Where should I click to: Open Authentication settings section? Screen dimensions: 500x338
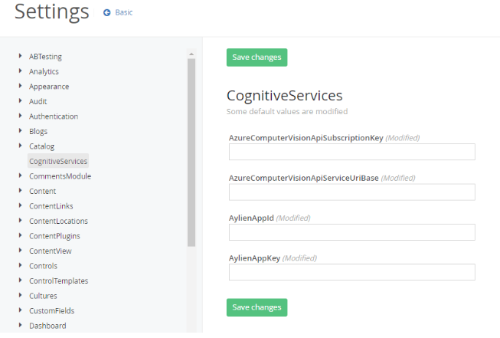point(54,116)
